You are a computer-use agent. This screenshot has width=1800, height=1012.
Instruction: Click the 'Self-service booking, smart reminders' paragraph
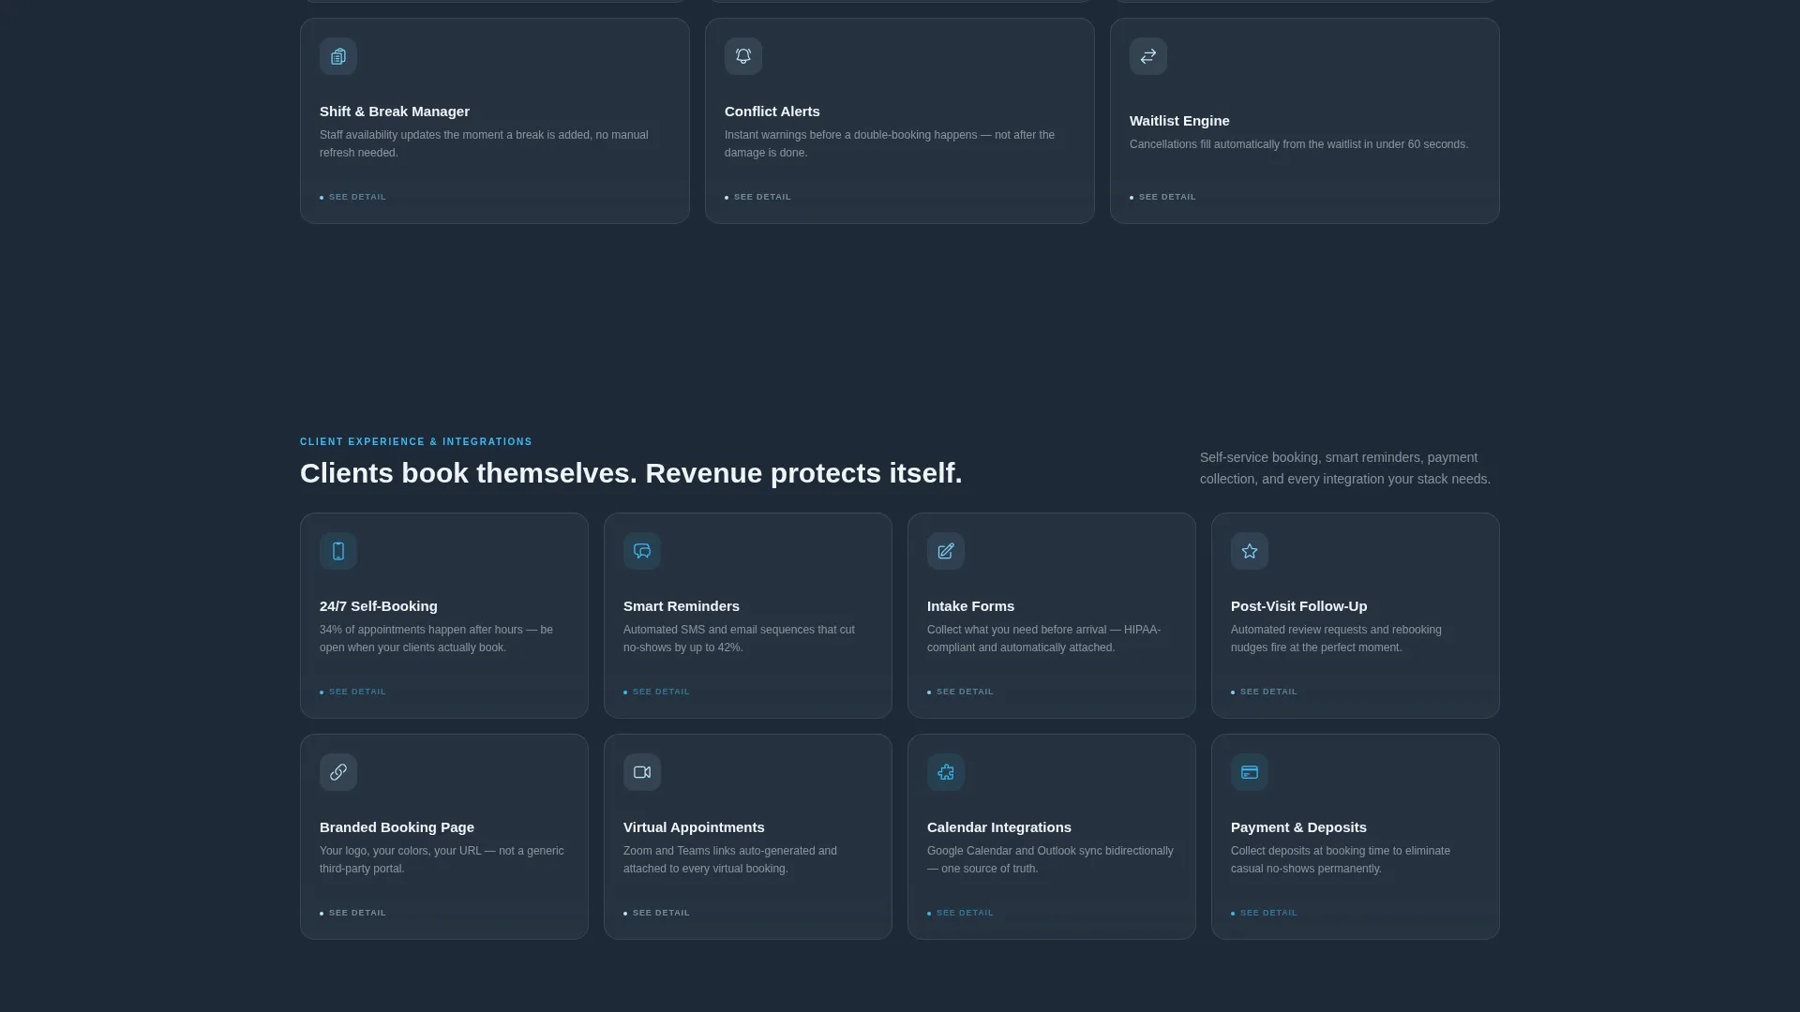(1345, 469)
